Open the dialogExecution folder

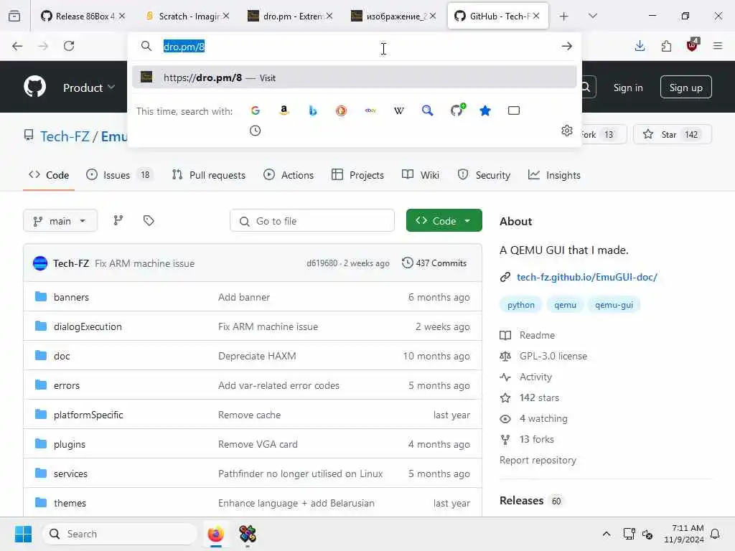click(x=88, y=326)
